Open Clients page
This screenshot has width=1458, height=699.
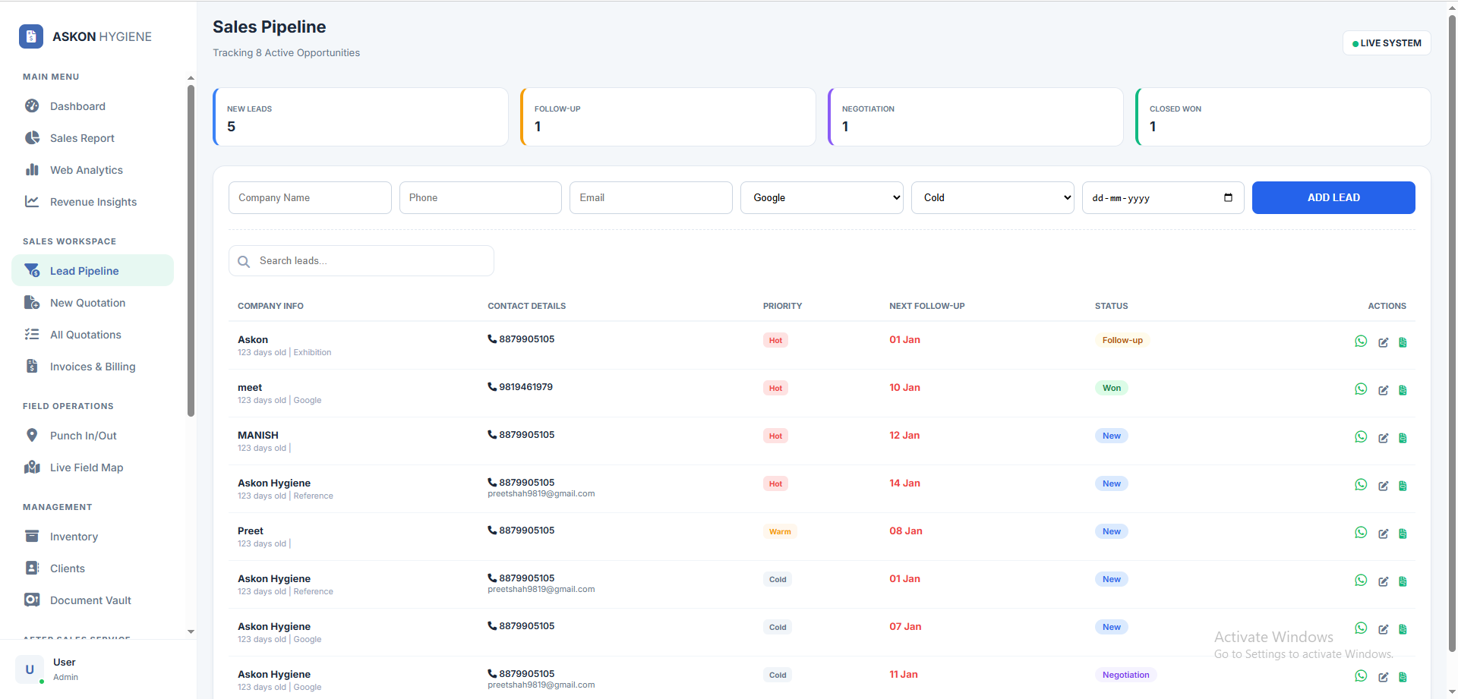(93, 568)
